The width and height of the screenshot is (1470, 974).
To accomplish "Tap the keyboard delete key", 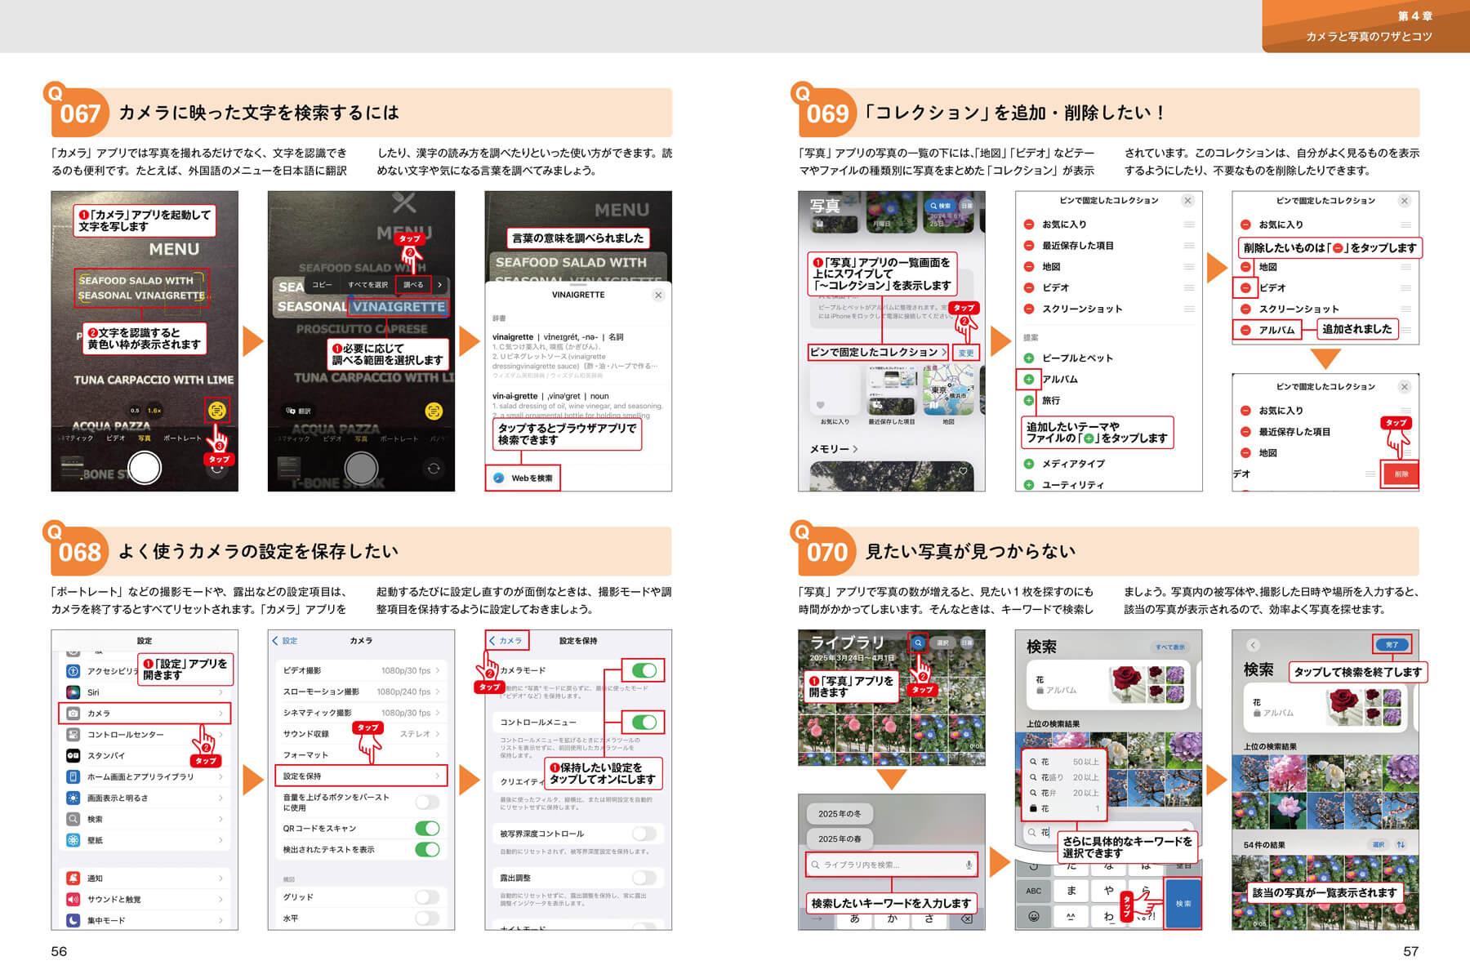I will (x=966, y=919).
